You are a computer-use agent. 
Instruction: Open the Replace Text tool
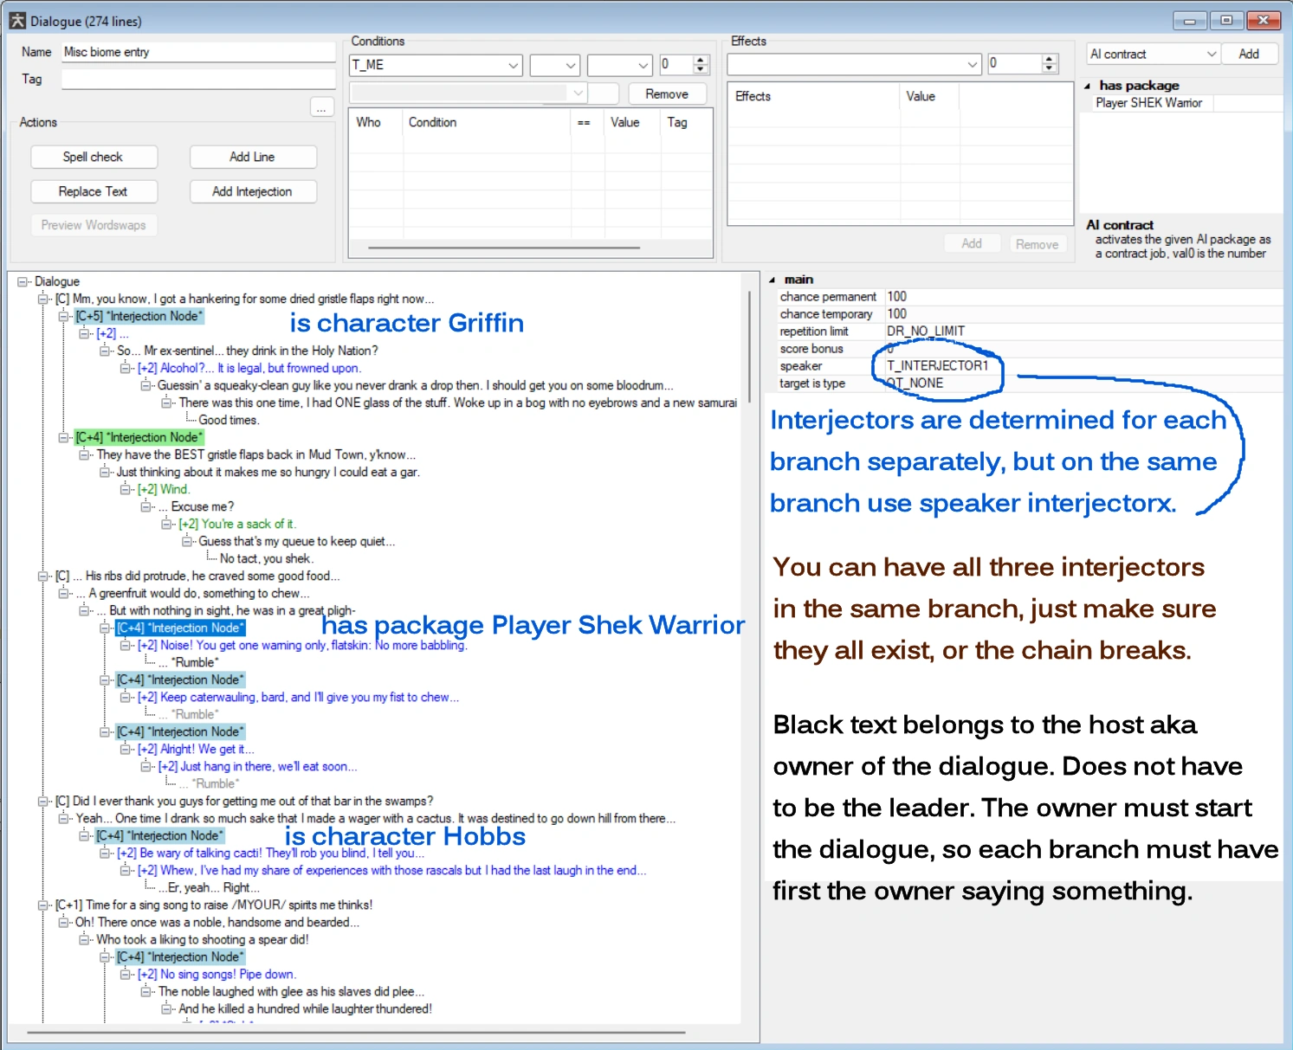[x=94, y=191]
